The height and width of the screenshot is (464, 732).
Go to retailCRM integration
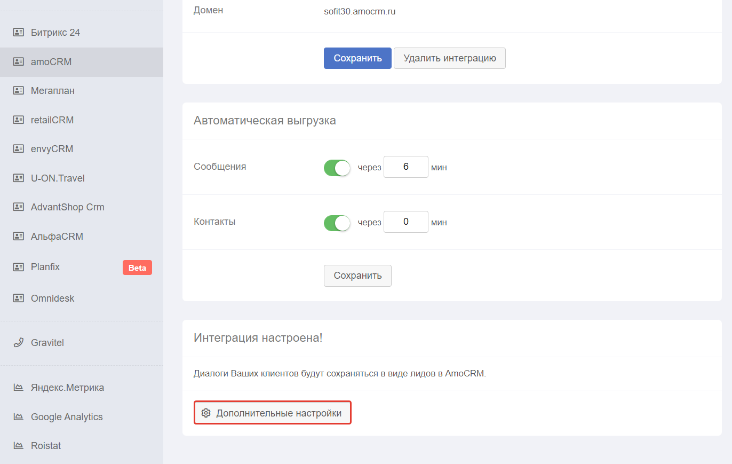(x=82, y=120)
